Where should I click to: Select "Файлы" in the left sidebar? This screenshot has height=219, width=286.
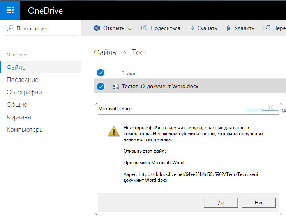41,67
